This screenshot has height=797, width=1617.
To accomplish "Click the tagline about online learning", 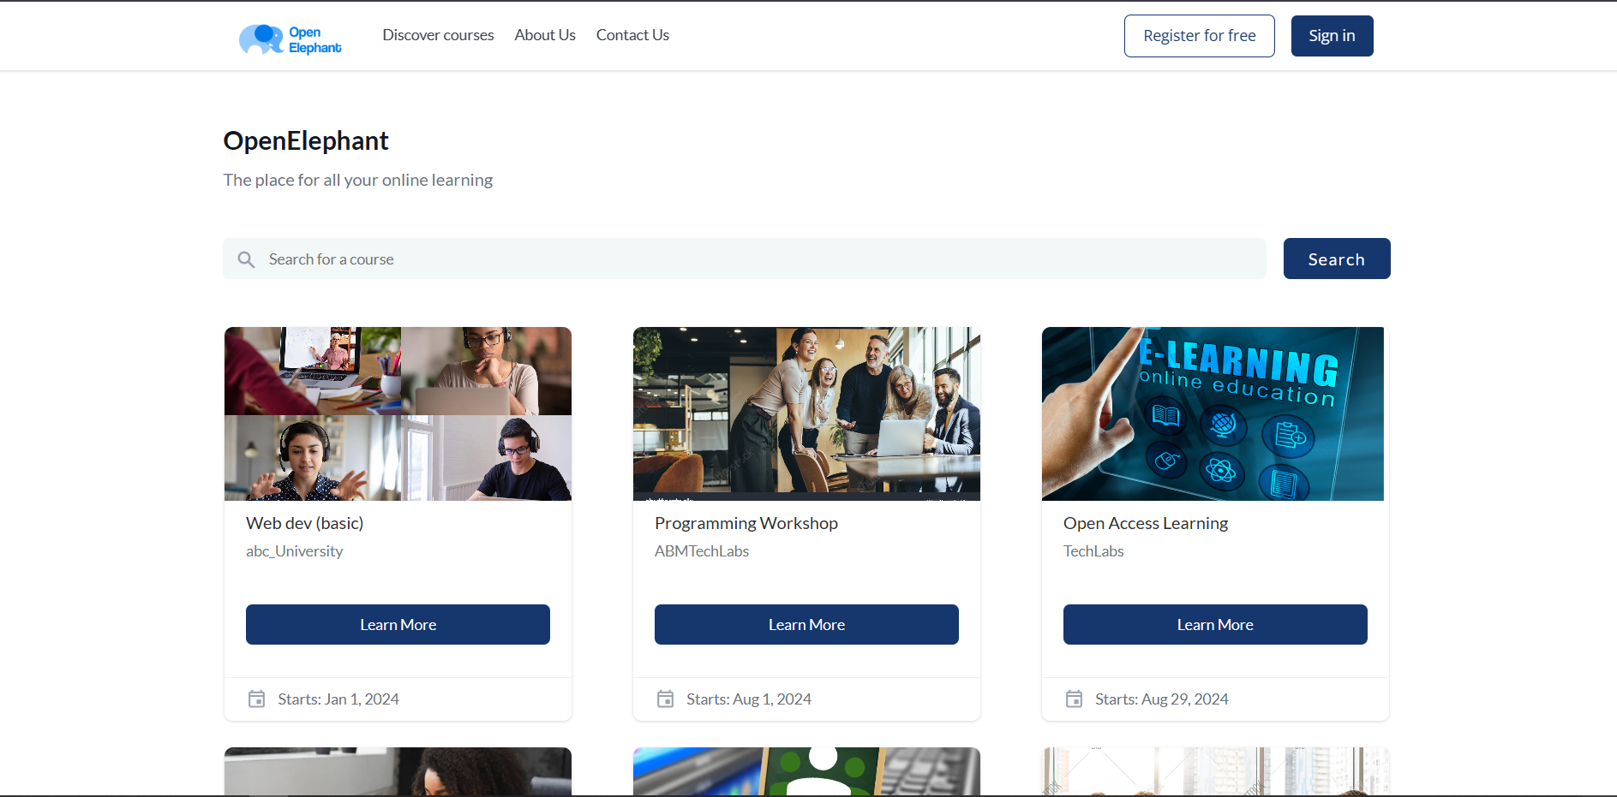I will [x=358, y=180].
